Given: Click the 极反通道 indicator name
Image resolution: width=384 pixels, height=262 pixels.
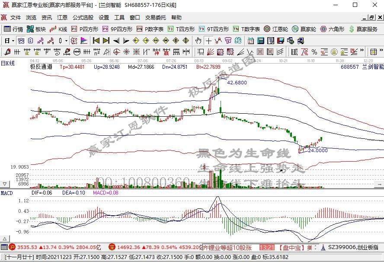Looking at the screenshot, I should click(x=41, y=67).
